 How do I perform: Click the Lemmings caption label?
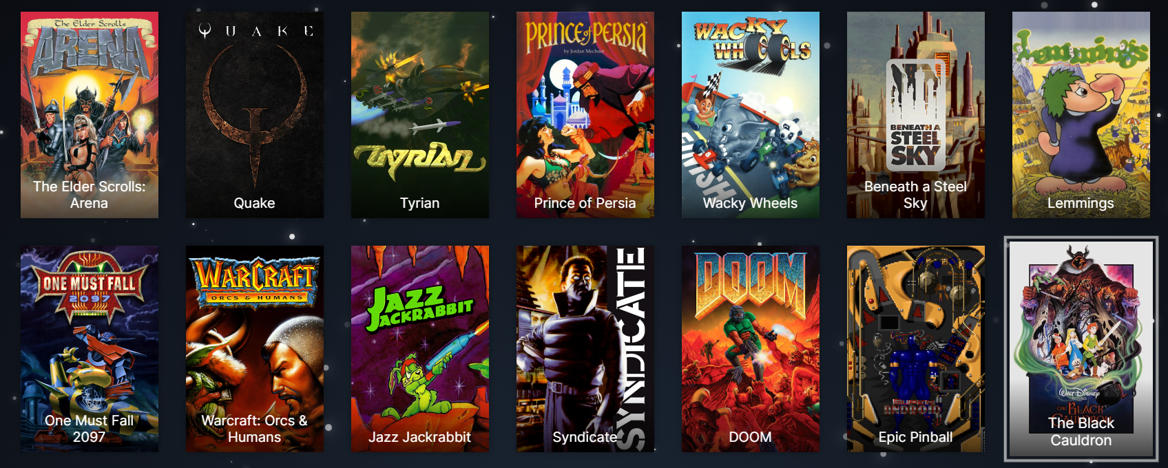1081,203
